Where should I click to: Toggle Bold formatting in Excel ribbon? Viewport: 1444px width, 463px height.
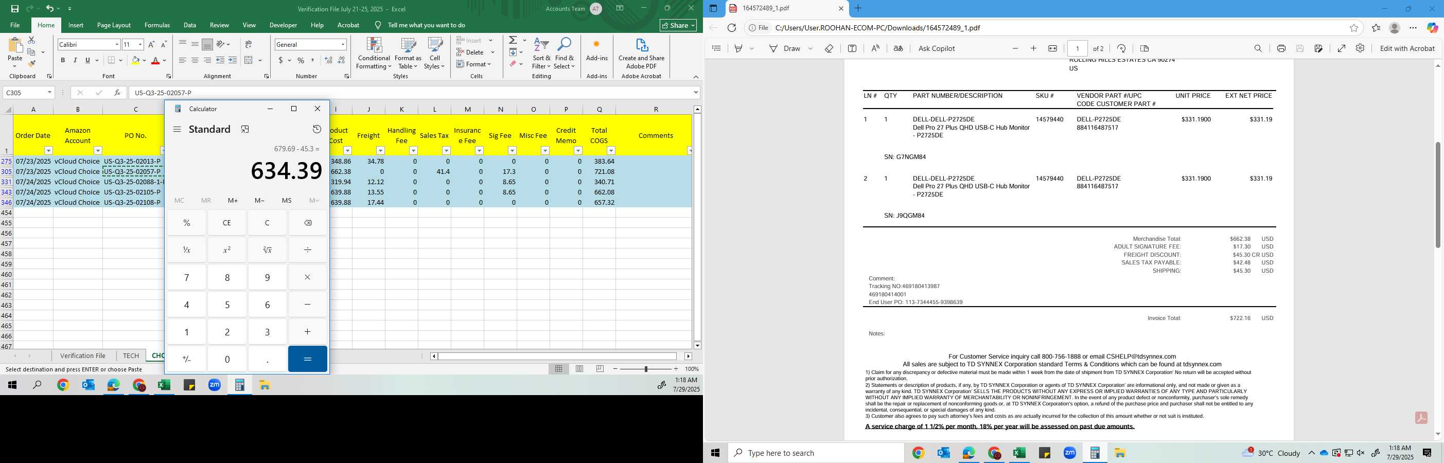click(63, 60)
